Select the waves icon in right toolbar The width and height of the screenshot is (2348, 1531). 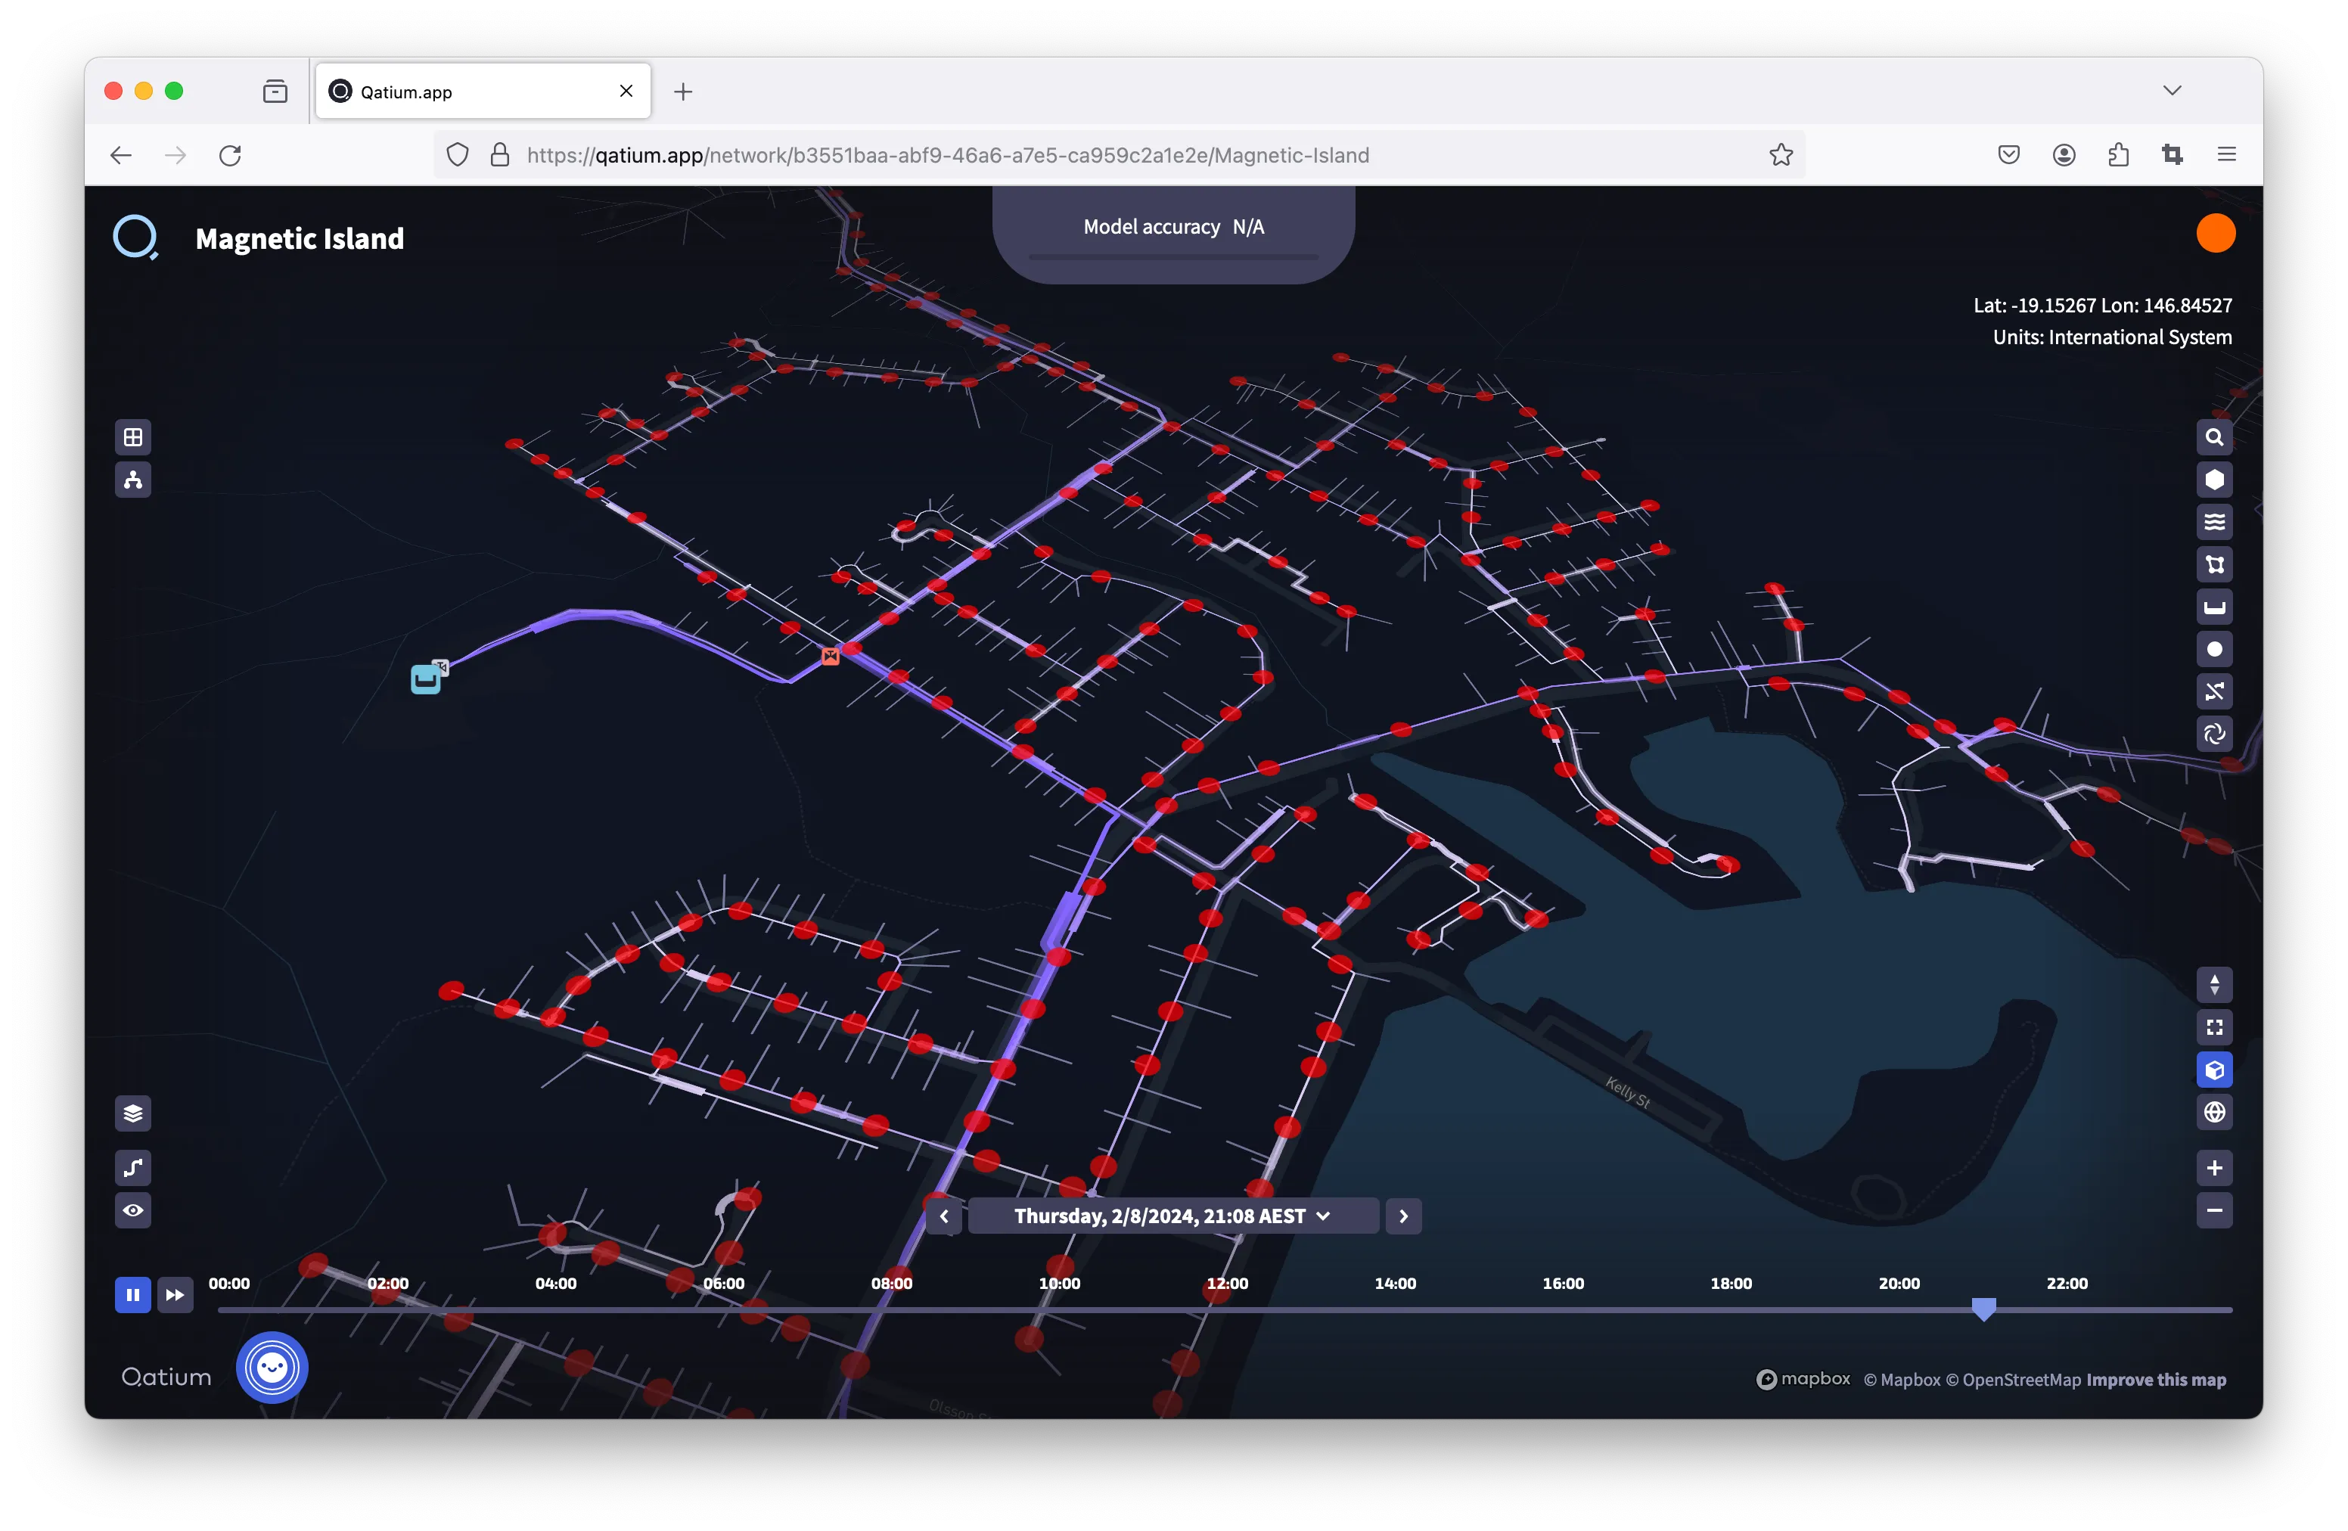pos(2214,523)
